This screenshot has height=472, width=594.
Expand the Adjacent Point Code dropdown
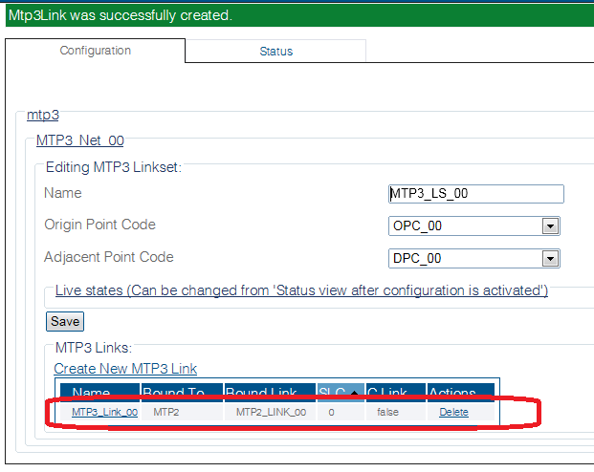coord(550,259)
